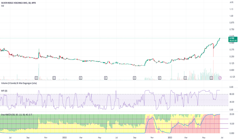The height and width of the screenshot is (140, 238).
Task: Click the 0.250 price axis value
Action: point(232,57)
